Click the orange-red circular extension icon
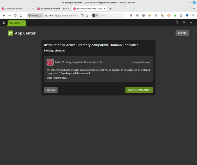This screenshot has width=197, height=165. [x=169, y=15]
